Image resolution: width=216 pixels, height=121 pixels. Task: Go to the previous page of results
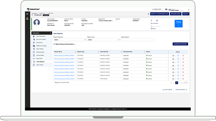[x=174, y=83]
